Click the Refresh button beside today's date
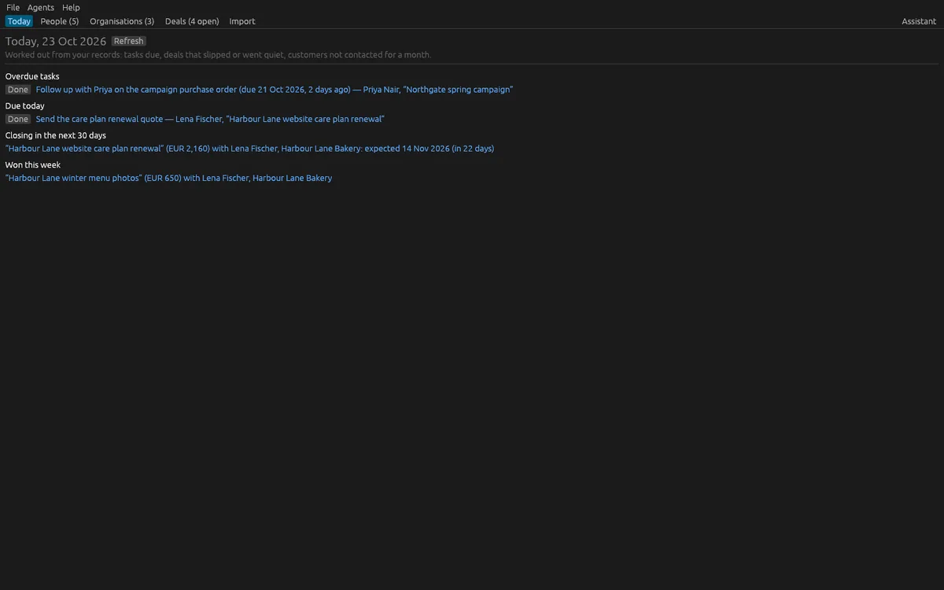This screenshot has height=590, width=944. [129, 41]
